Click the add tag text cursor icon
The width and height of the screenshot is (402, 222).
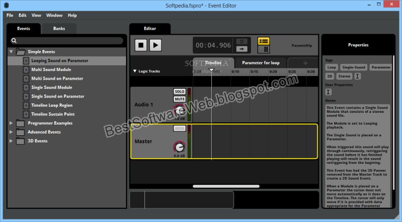coord(358,76)
